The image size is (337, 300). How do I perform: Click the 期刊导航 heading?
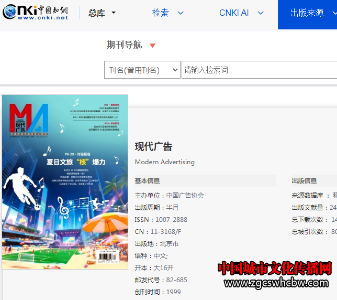pos(124,45)
